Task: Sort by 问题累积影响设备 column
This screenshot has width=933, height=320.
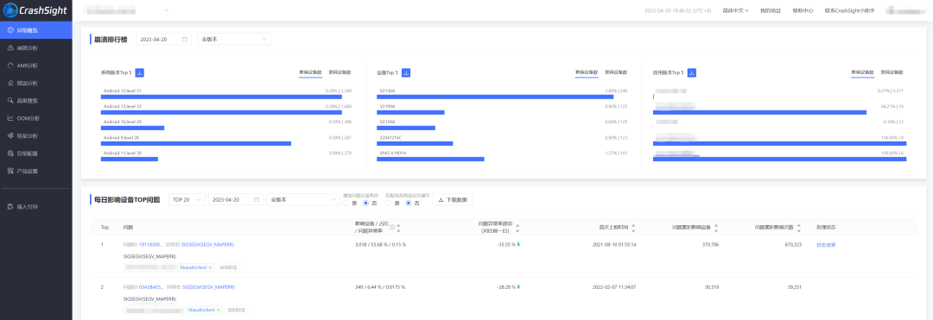Action: tap(716, 227)
